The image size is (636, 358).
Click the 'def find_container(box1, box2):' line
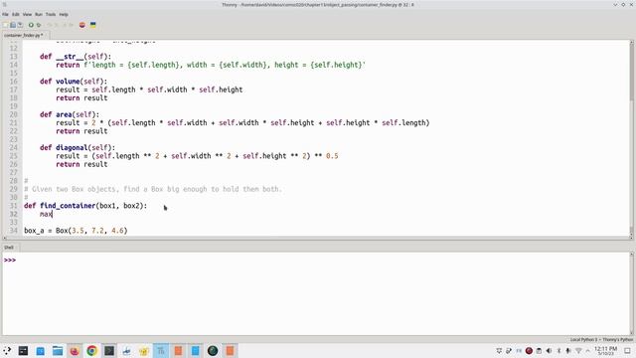85,206
